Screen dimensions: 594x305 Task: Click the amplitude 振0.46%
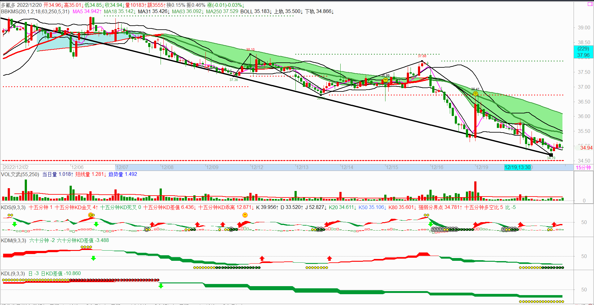coord(196,5)
